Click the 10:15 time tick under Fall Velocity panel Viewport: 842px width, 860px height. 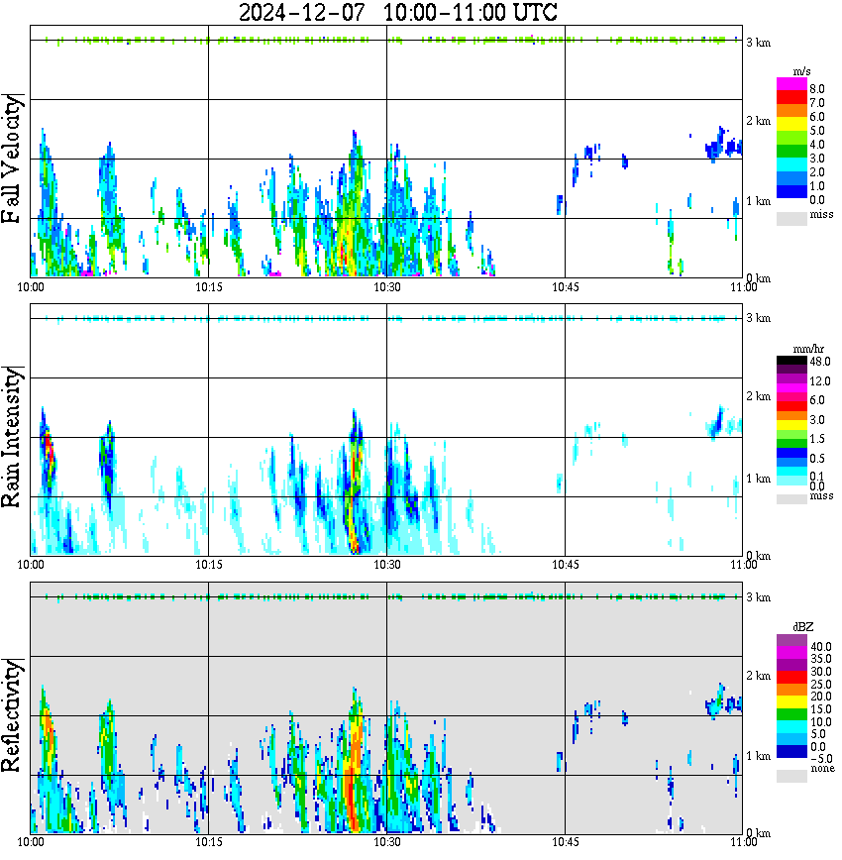click(208, 287)
